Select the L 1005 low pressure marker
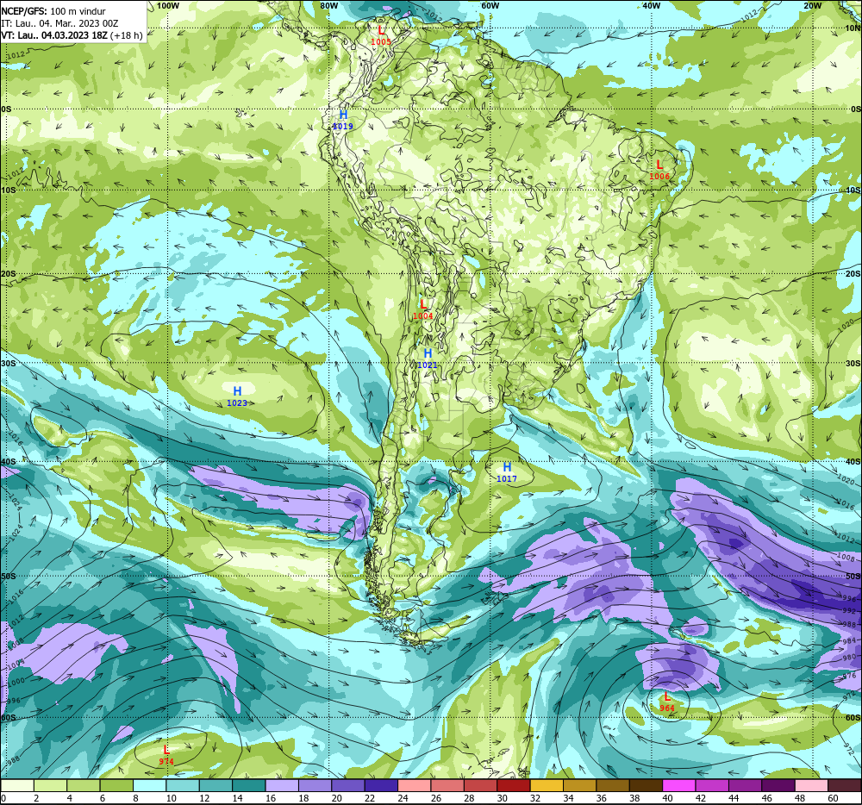This screenshot has width=862, height=805. (381, 35)
